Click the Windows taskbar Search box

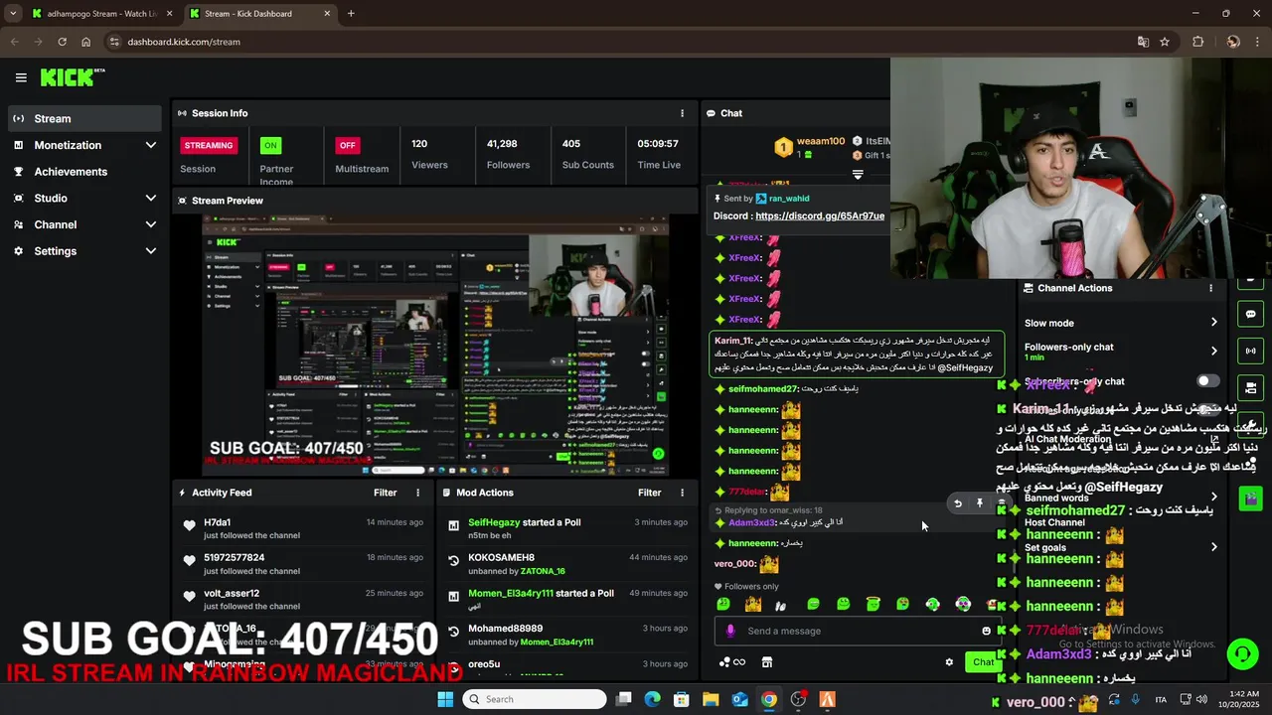tap(535, 699)
